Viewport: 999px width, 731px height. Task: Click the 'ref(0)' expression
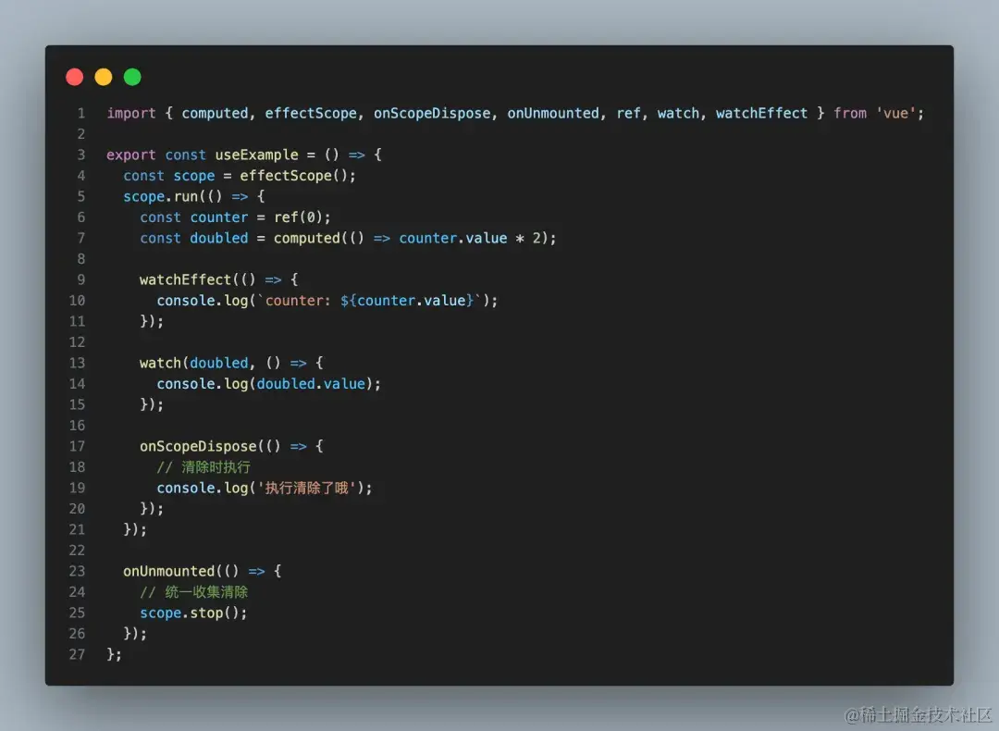pyautogui.click(x=298, y=217)
